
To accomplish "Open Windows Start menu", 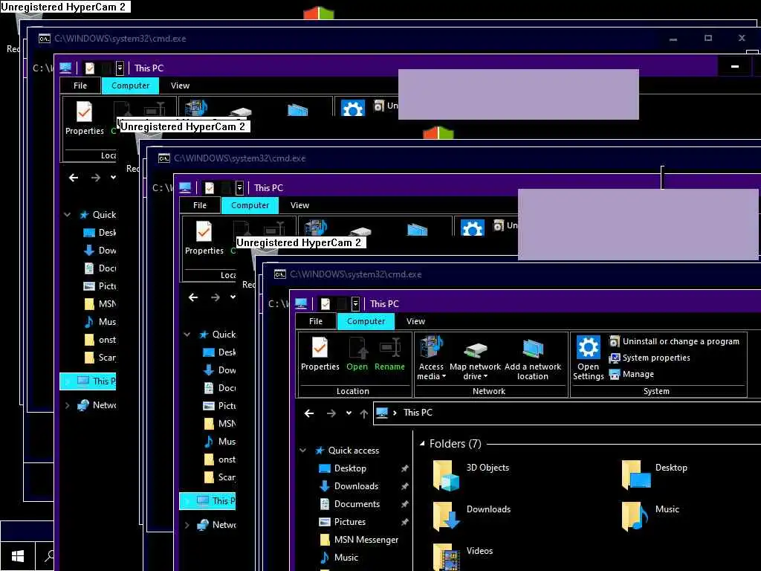I will [18, 556].
